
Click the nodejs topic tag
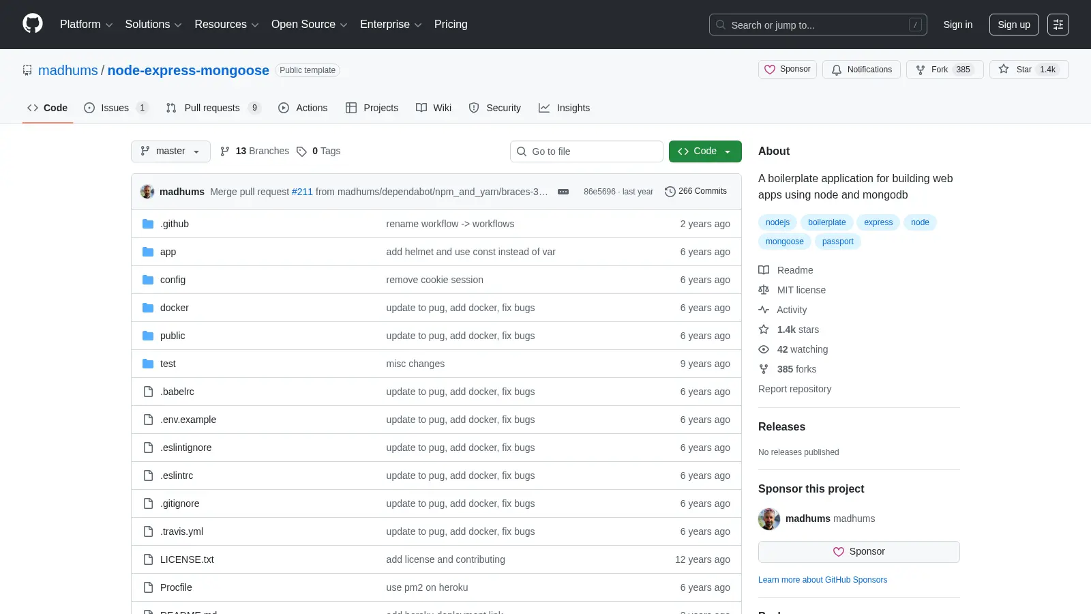click(x=777, y=222)
